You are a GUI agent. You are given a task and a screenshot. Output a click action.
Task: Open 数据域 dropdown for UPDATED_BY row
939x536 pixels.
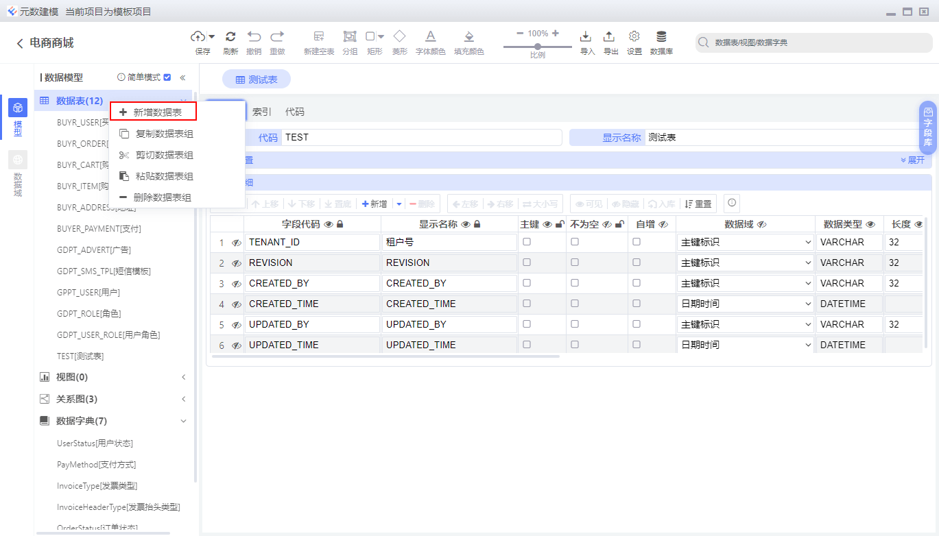point(745,324)
